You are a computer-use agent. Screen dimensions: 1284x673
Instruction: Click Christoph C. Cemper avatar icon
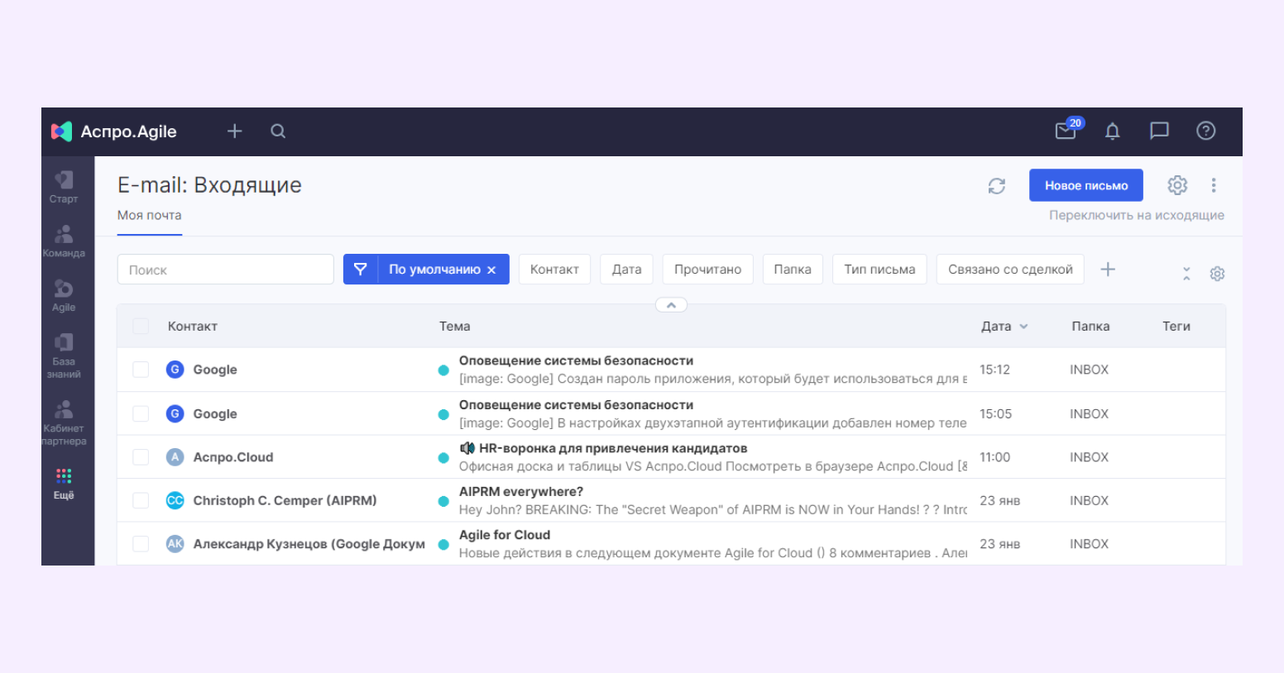(x=175, y=500)
